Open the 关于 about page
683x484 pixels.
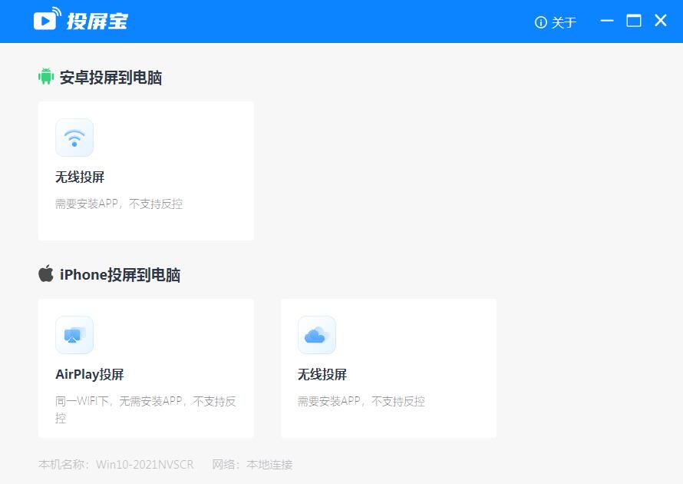[x=563, y=22]
